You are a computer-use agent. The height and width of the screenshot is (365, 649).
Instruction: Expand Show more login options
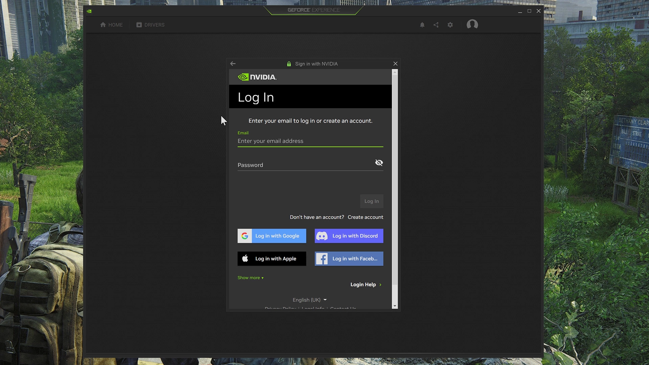(250, 278)
